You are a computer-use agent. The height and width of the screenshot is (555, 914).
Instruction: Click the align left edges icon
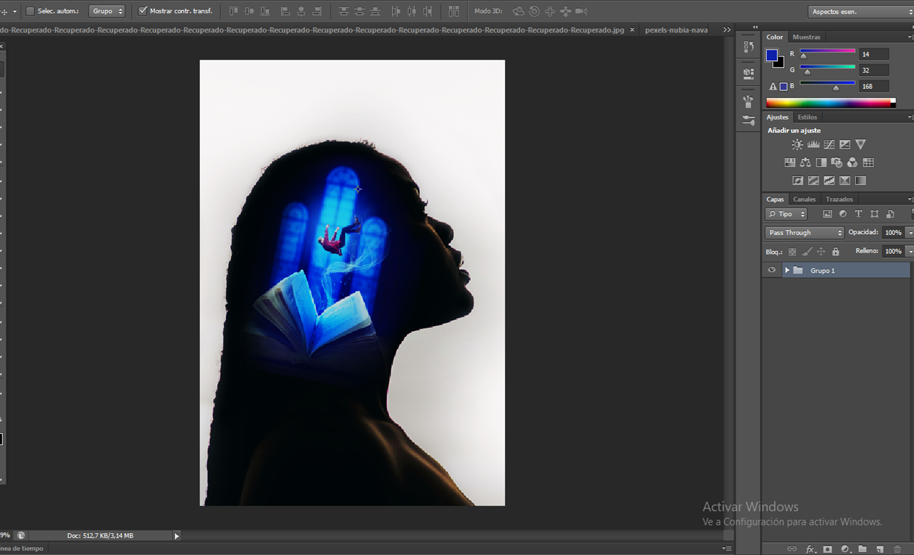[x=285, y=11]
